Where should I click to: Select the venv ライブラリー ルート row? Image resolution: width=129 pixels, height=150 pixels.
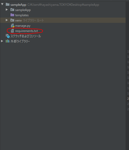click(x=63, y=20)
